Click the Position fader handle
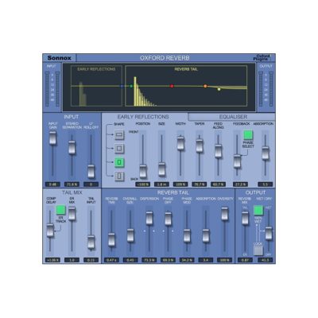Screen dimensions: 318x318 tap(143, 171)
